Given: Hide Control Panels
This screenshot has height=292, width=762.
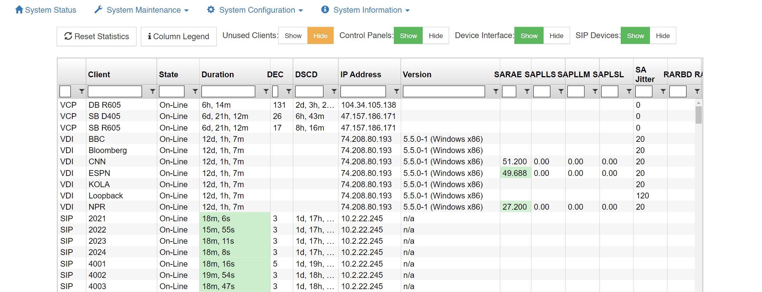Looking at the screenshot, I should [x=436, y=36].
